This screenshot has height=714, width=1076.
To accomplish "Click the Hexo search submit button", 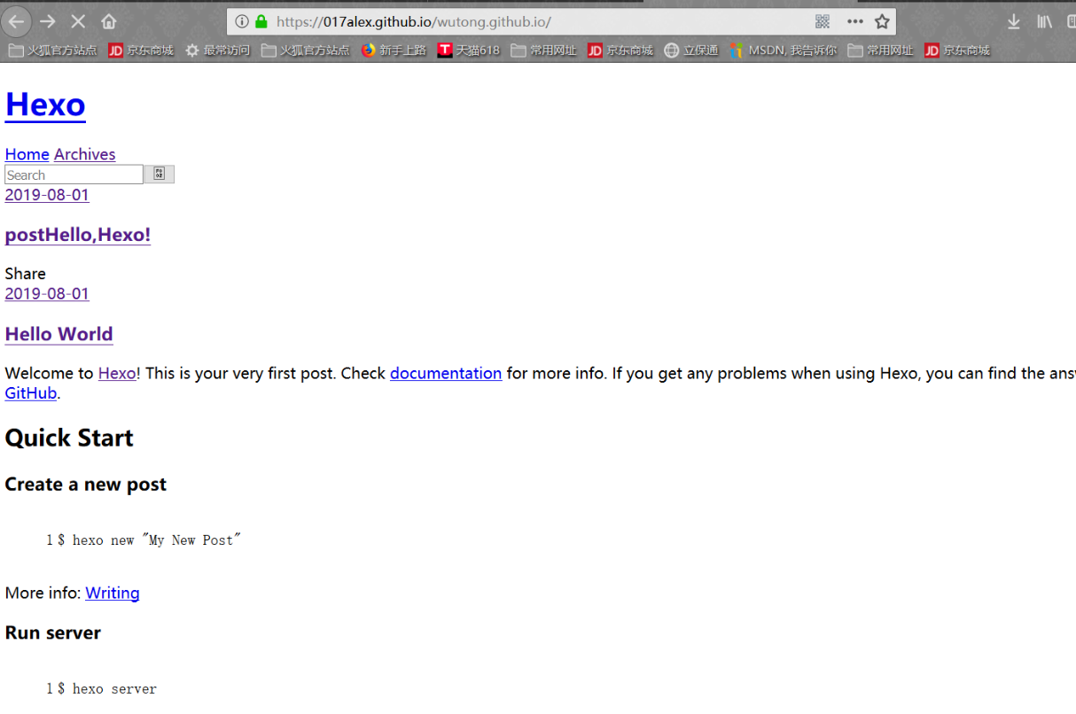I will pos(160,175).
